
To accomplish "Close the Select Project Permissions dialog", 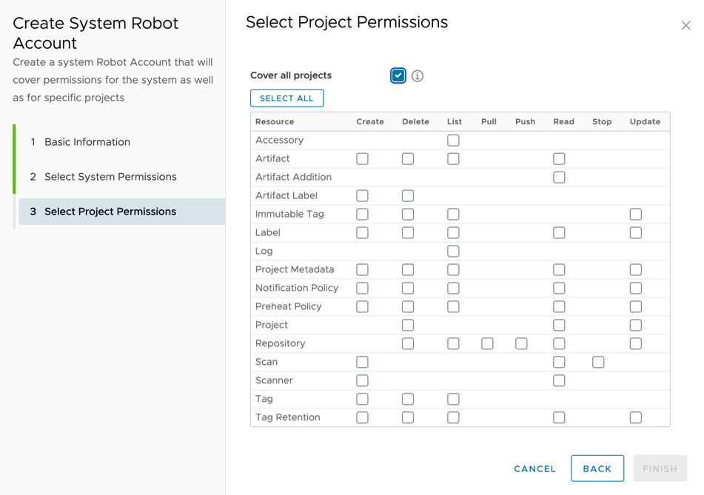I will point(685,24).
